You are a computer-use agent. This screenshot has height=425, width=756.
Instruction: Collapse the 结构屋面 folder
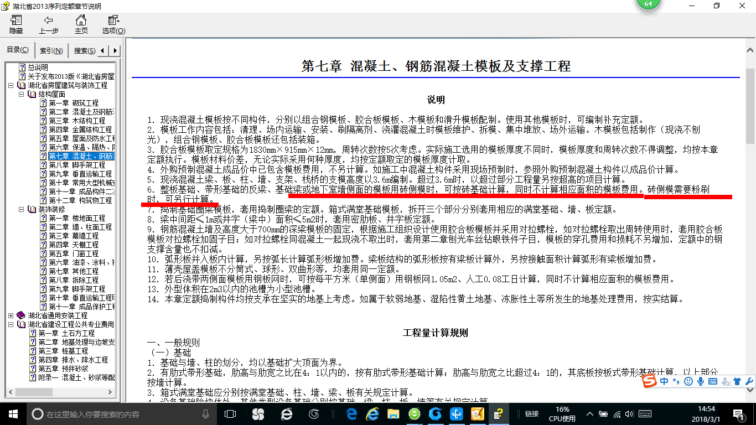pos(21,95)
